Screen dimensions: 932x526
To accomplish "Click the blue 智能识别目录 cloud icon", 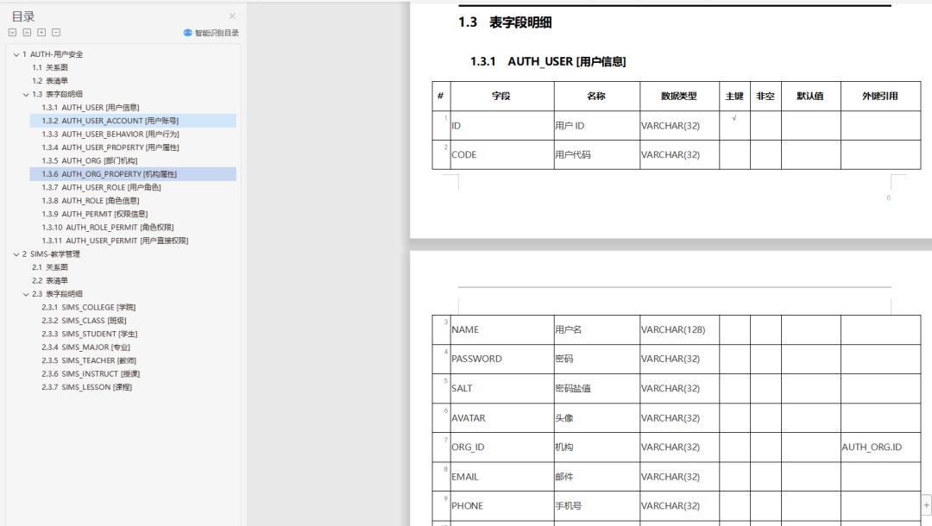I will (188, 33).
